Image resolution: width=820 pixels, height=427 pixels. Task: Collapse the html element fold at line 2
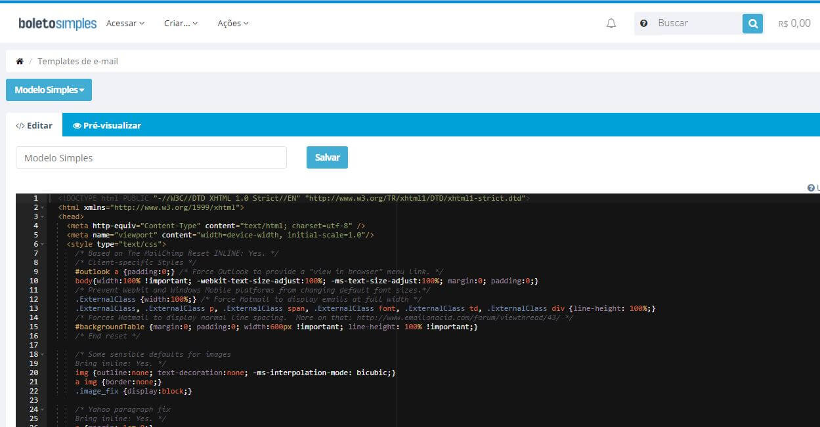click(x=42, y=207)
